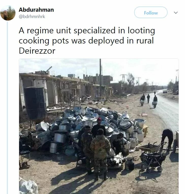Image resolution: width=185 pixels, height=194 pixels.
Task: Click the word "Deirezzor" in the tweet
Action: (x=37, y=51)
